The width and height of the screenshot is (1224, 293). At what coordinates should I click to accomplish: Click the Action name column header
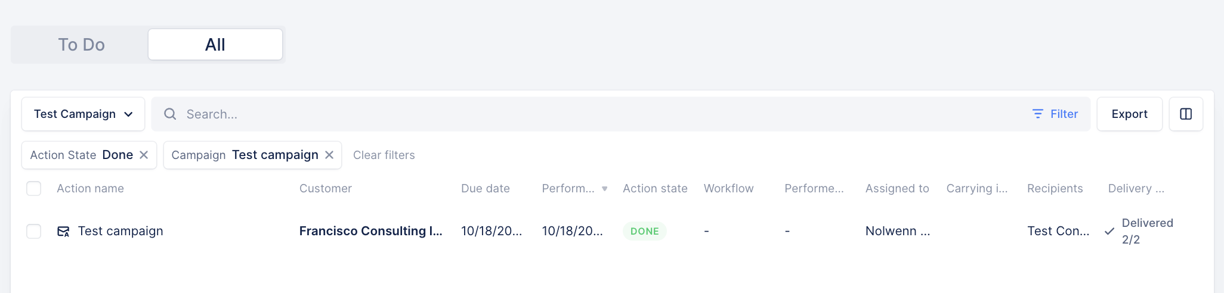point(90,189)
